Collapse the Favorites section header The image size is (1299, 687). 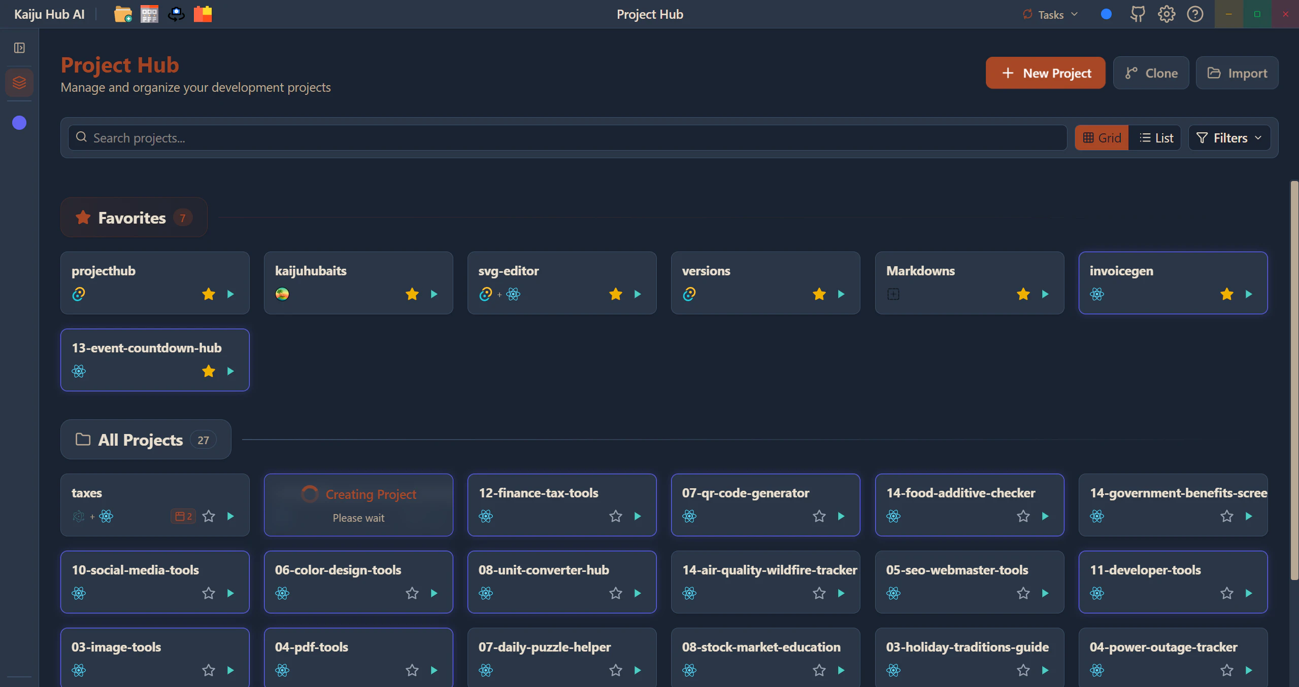[134, 218]
